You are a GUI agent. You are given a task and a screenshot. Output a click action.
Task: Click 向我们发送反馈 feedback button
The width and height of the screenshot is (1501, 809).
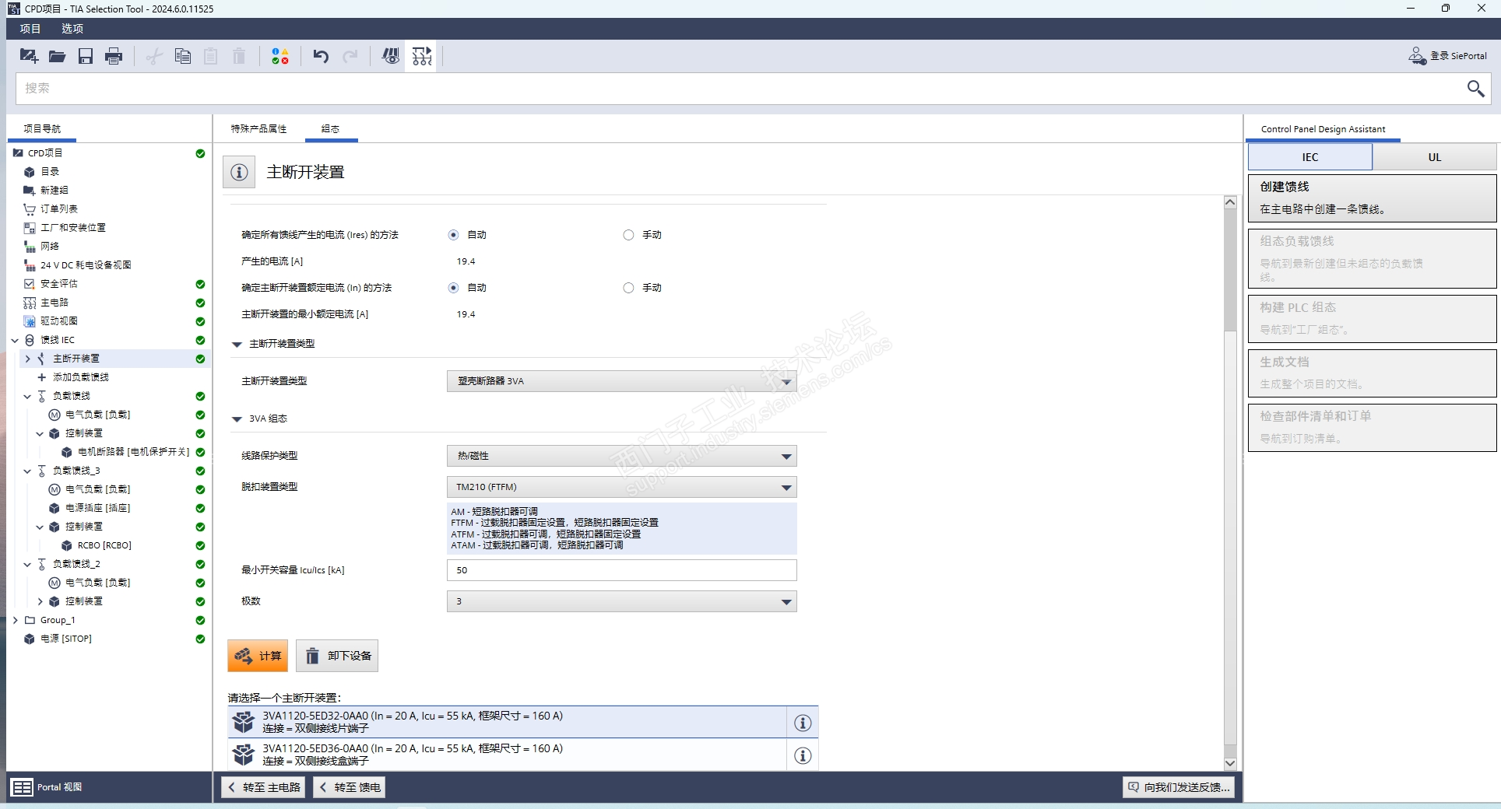[x=1179, y=787]
